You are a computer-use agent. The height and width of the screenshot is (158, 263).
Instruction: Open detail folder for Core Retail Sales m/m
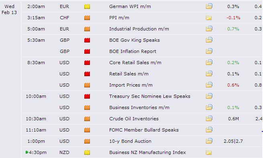click(209, 63)
